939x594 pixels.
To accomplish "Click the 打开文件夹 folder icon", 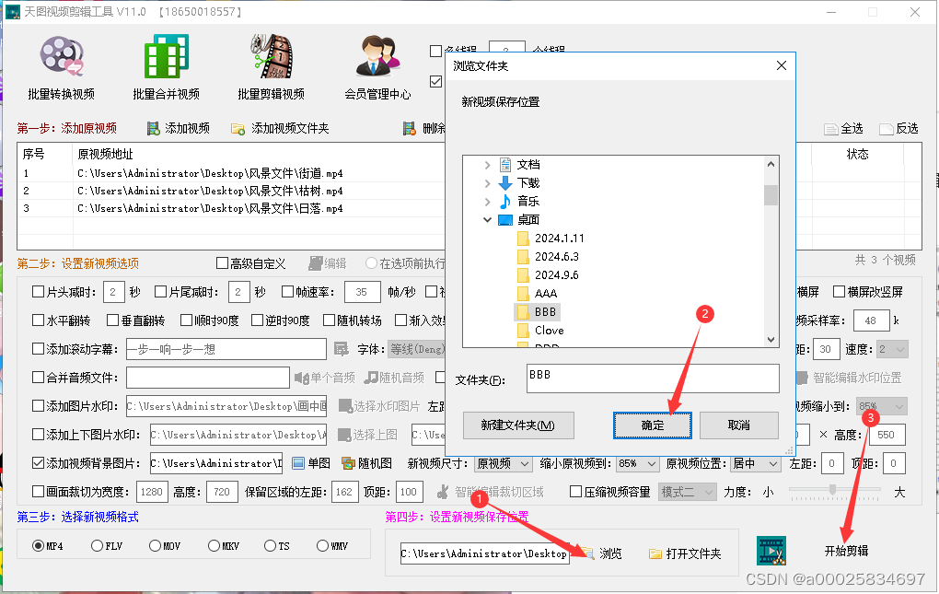I will (655, 553).
